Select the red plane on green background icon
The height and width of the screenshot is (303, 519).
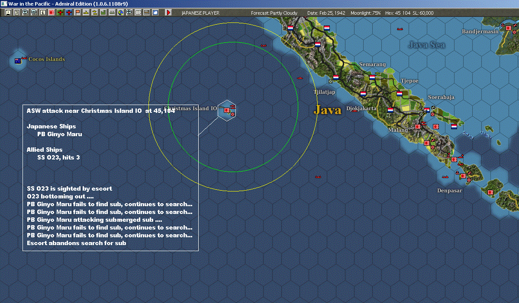point(60,13)
